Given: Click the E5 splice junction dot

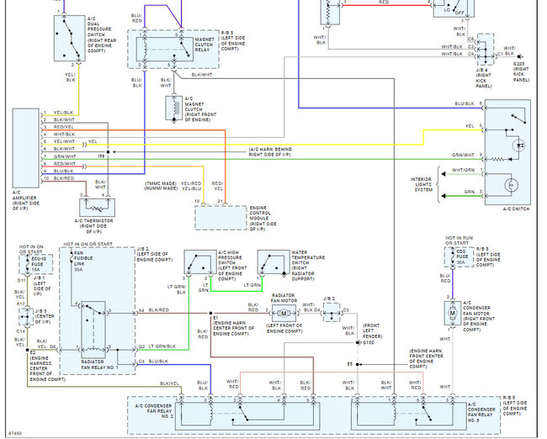Looking at the screenshot, I should [358, 364].
